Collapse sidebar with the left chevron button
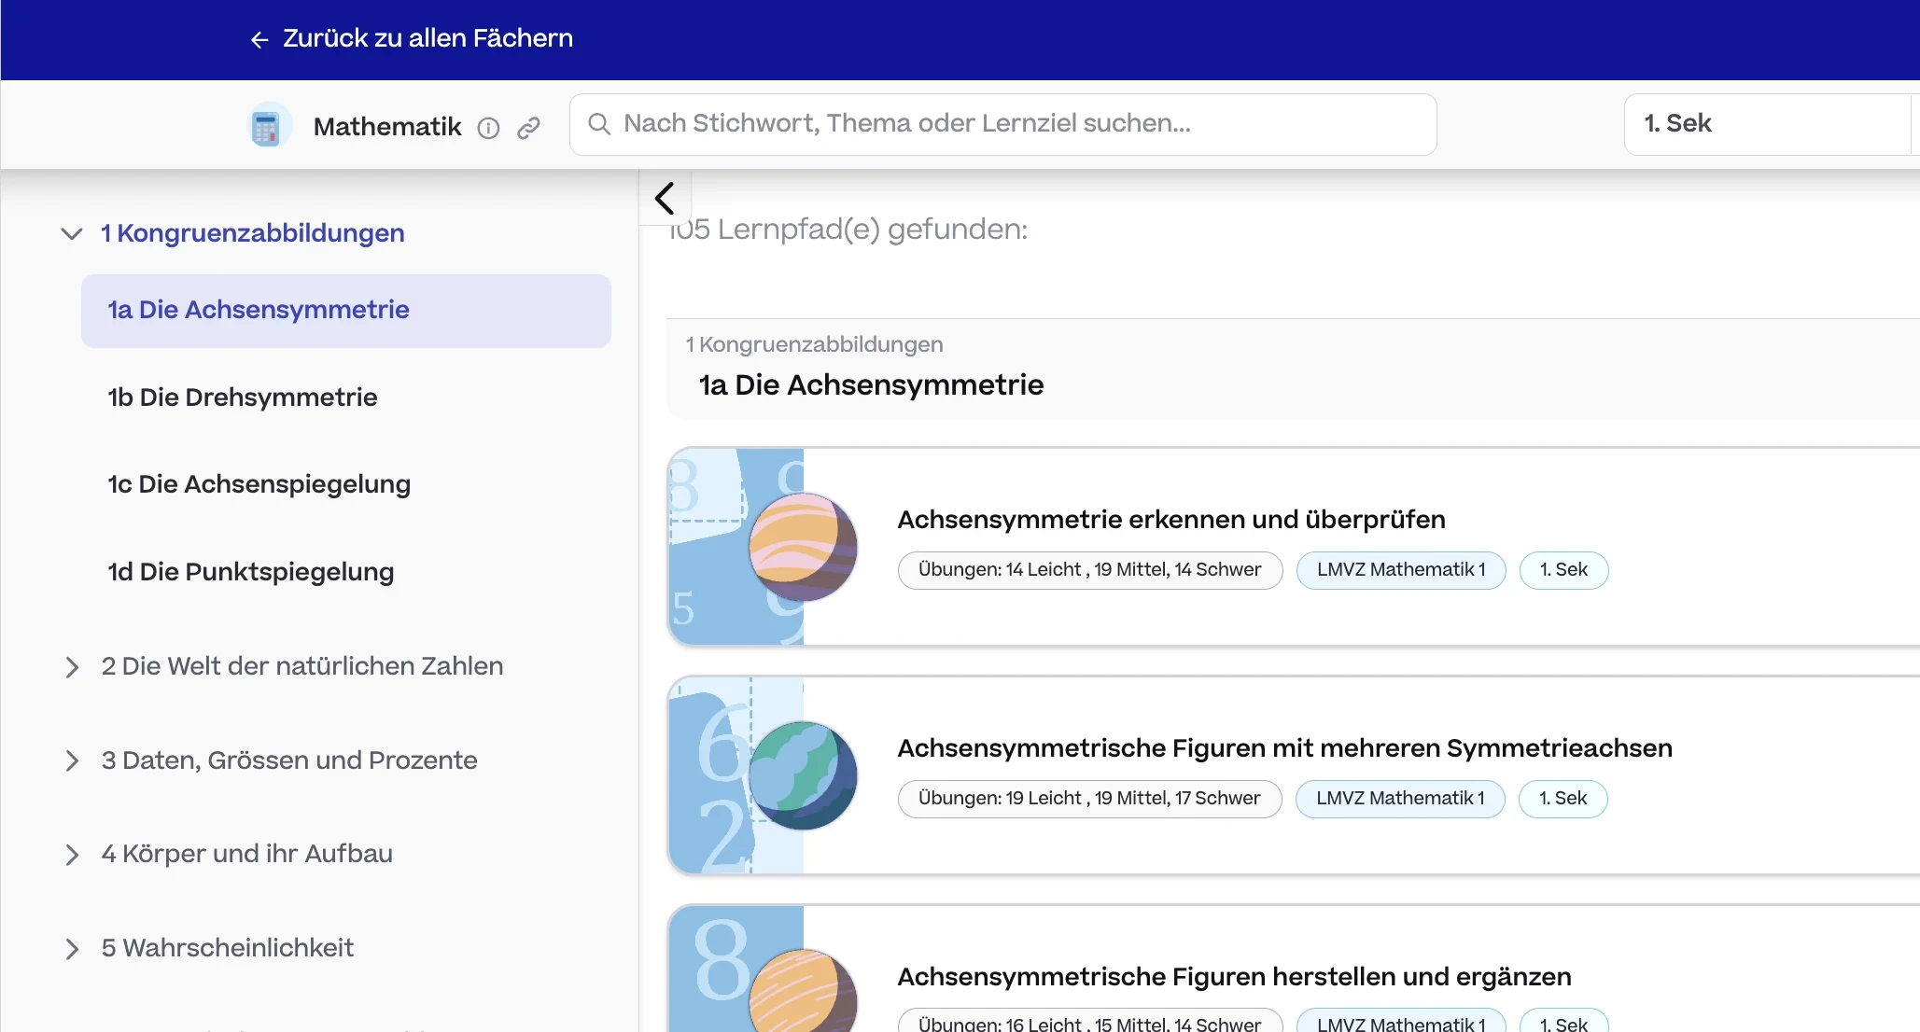Viewport: 1920px width, 1032px height. [x=665, y=198]
